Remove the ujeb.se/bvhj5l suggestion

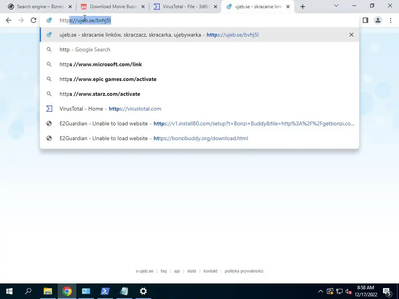point(351,35)
